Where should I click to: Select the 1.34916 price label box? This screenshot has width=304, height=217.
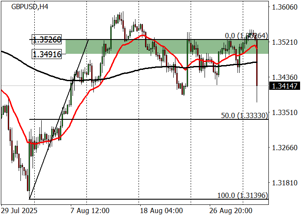47,54
